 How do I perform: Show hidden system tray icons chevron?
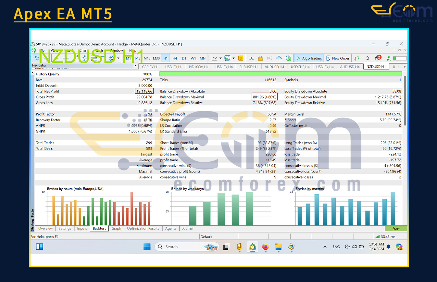(325, 247)
